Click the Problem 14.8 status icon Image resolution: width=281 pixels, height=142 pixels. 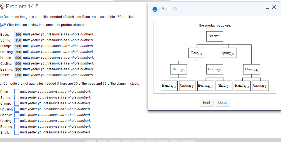pyautogui.click(x=2, y=6)
